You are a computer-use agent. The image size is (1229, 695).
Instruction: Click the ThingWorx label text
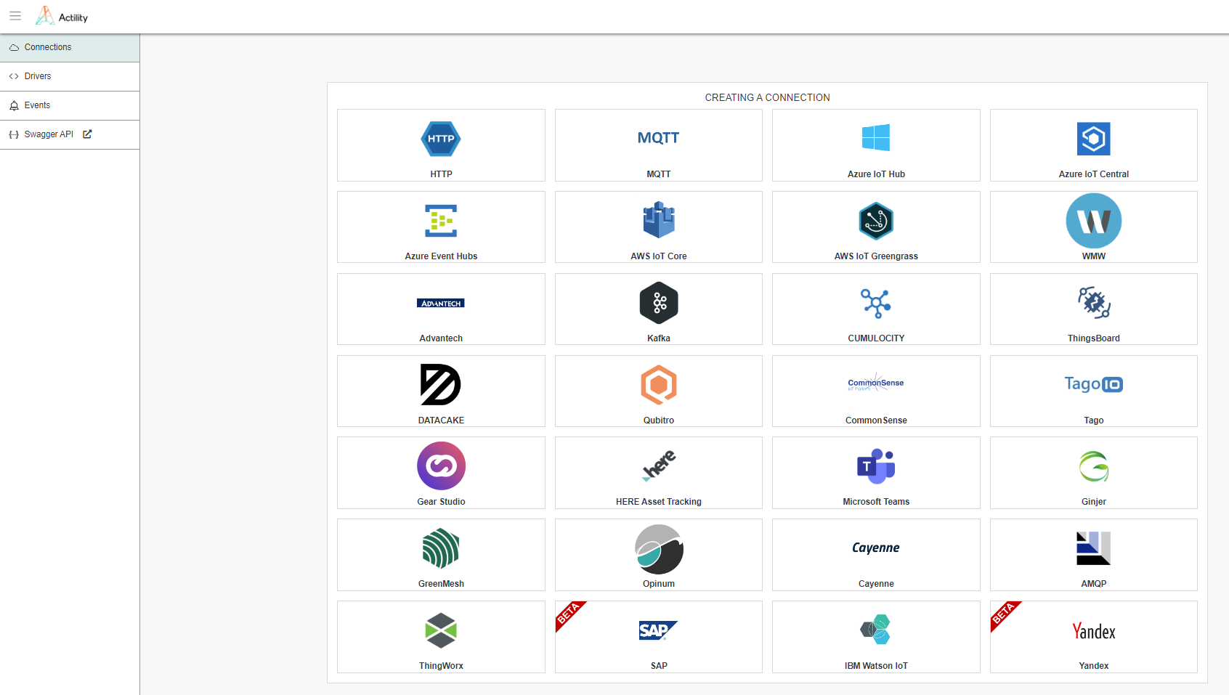coord(441,666)
